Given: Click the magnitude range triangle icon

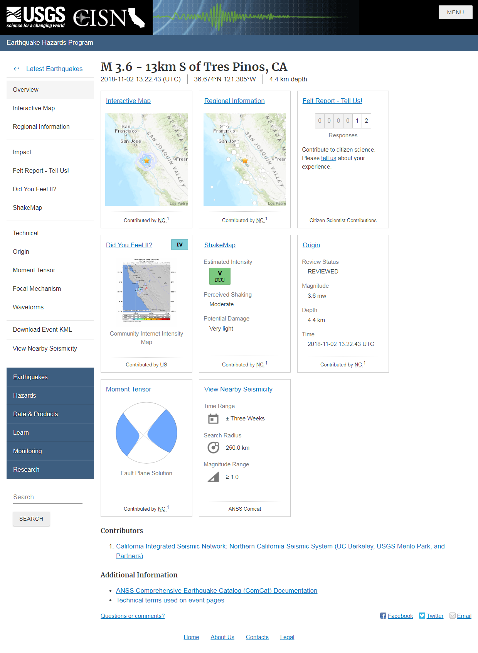Looking at the screenshot, I should click(x=213, y=477).
